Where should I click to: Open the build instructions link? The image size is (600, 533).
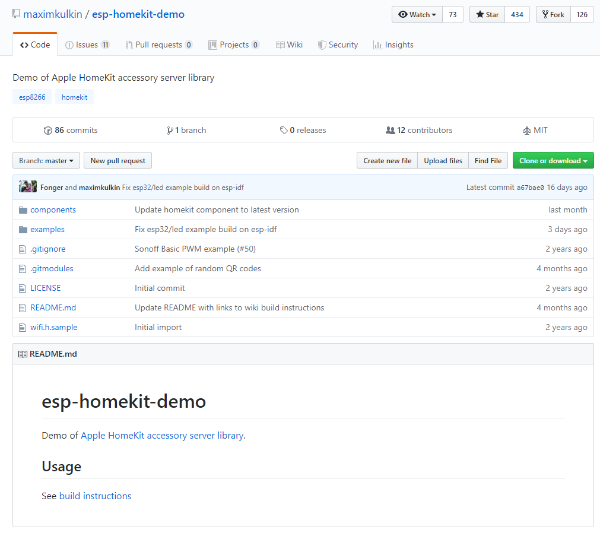pos(96,496)
